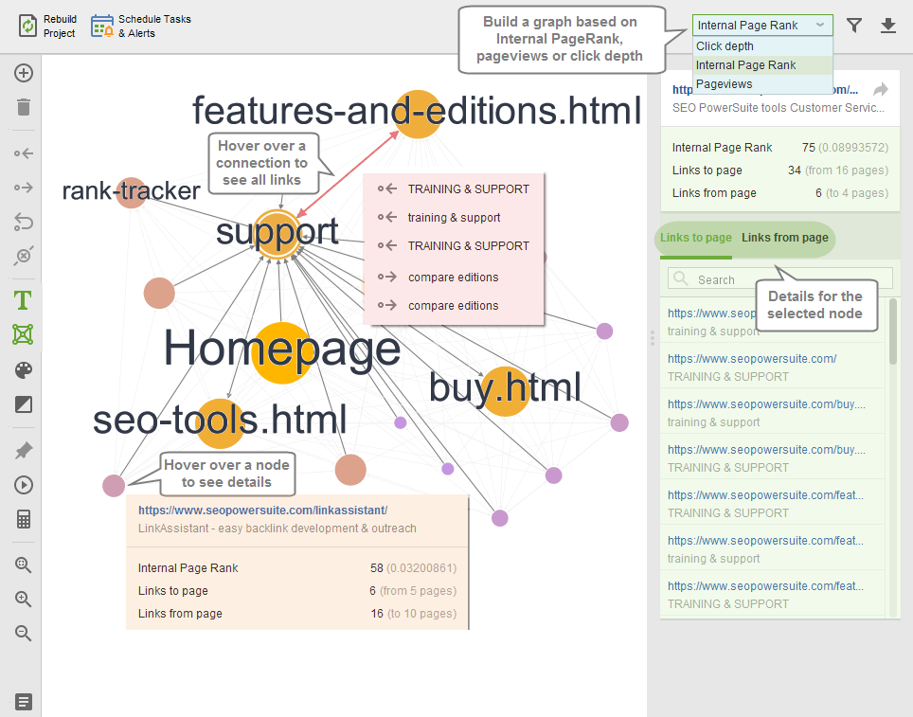This screenshot has width=913, height=717.
Task: Click the pin node icon
Action: [x=24, y=451]
